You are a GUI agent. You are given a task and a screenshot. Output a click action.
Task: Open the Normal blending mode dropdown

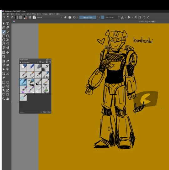pos(49,17)
